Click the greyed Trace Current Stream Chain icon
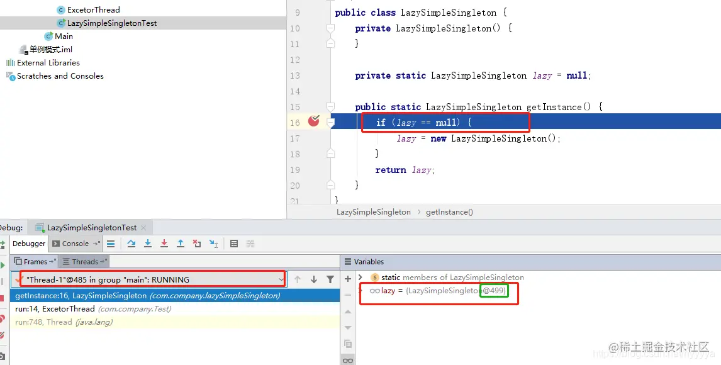Screen dimensions: 721x365 (250, 244)
